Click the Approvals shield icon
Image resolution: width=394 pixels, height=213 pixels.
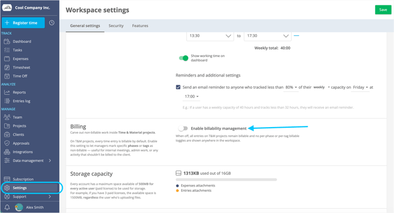coord(7,143)
